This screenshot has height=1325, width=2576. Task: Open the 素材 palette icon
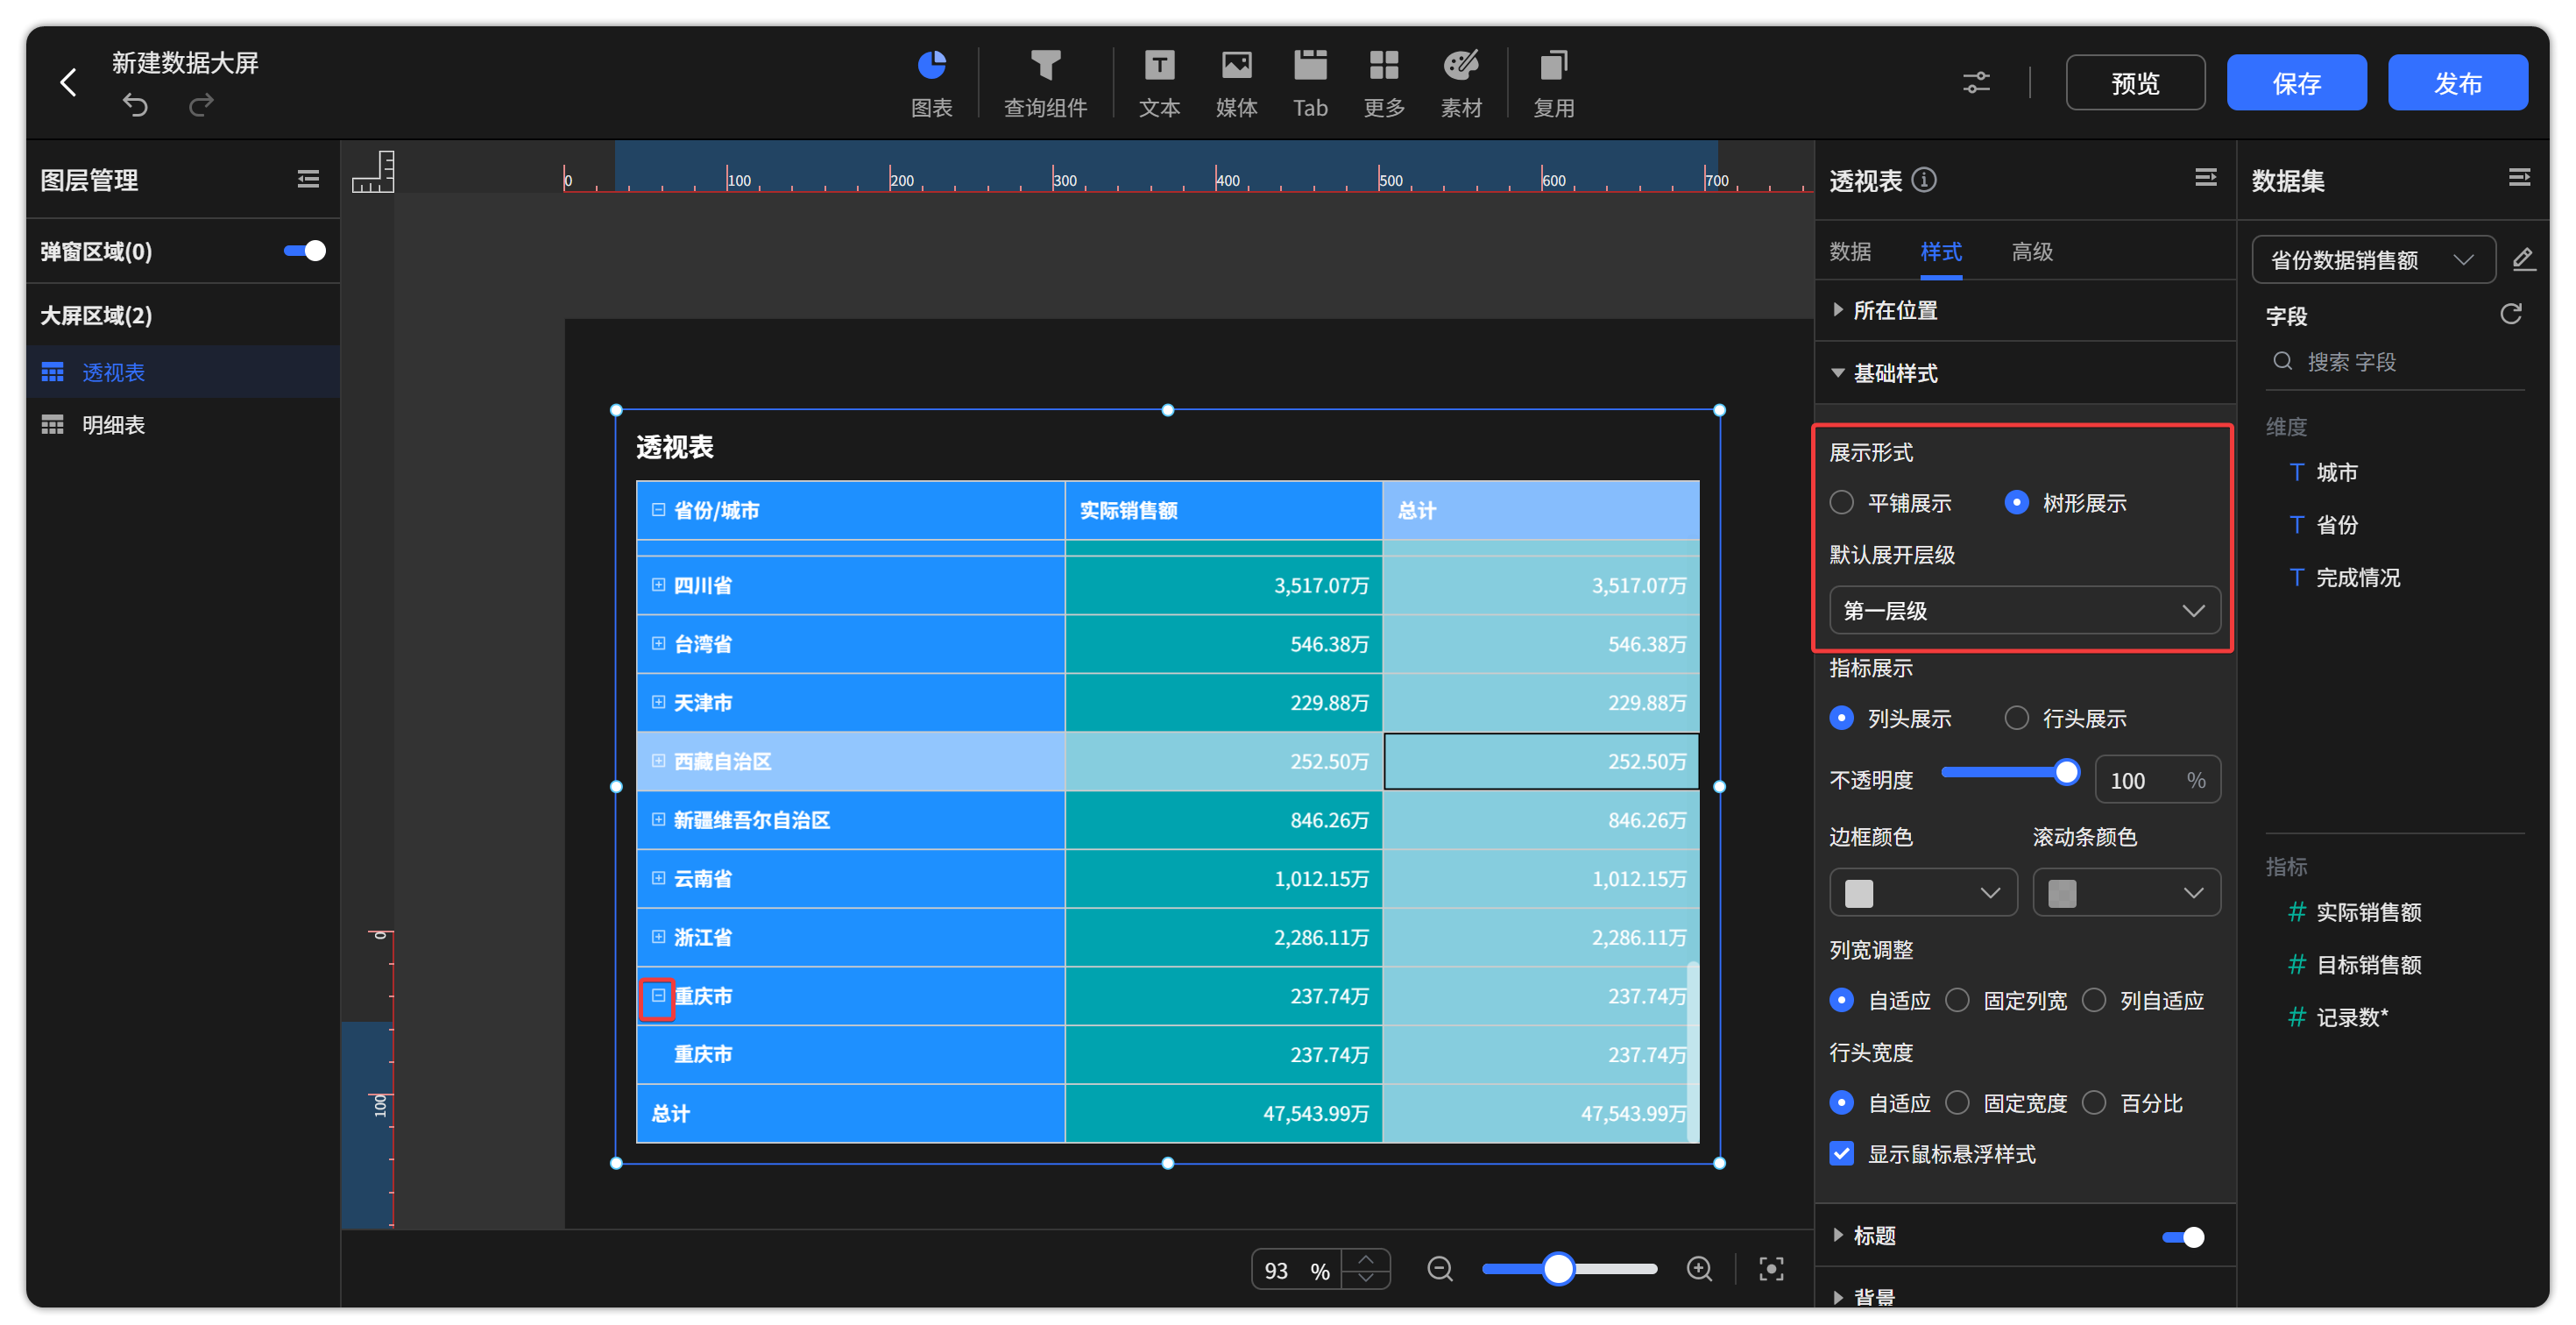(1461, 82)
